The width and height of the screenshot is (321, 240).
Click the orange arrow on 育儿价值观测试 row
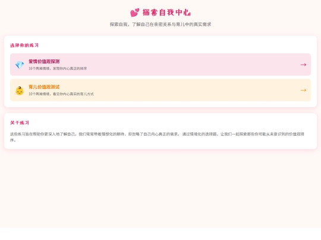[x=303, y=90]
